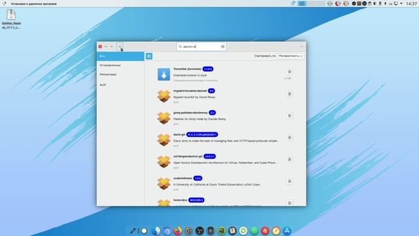Launch OBS Studio from the dock

coord(199,231)
